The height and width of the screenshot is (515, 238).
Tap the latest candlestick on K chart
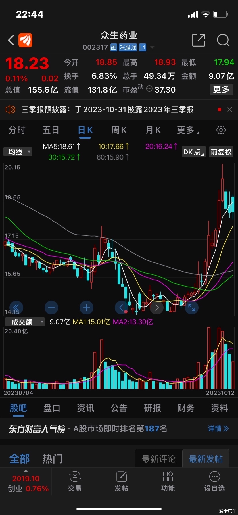[x=233, y=205]
